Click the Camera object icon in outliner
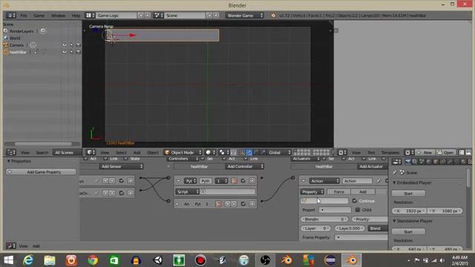Screen dimensions: 475x267 (x=6, y=44)
